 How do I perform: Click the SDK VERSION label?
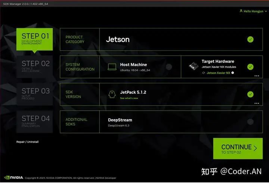pos(73,94)
